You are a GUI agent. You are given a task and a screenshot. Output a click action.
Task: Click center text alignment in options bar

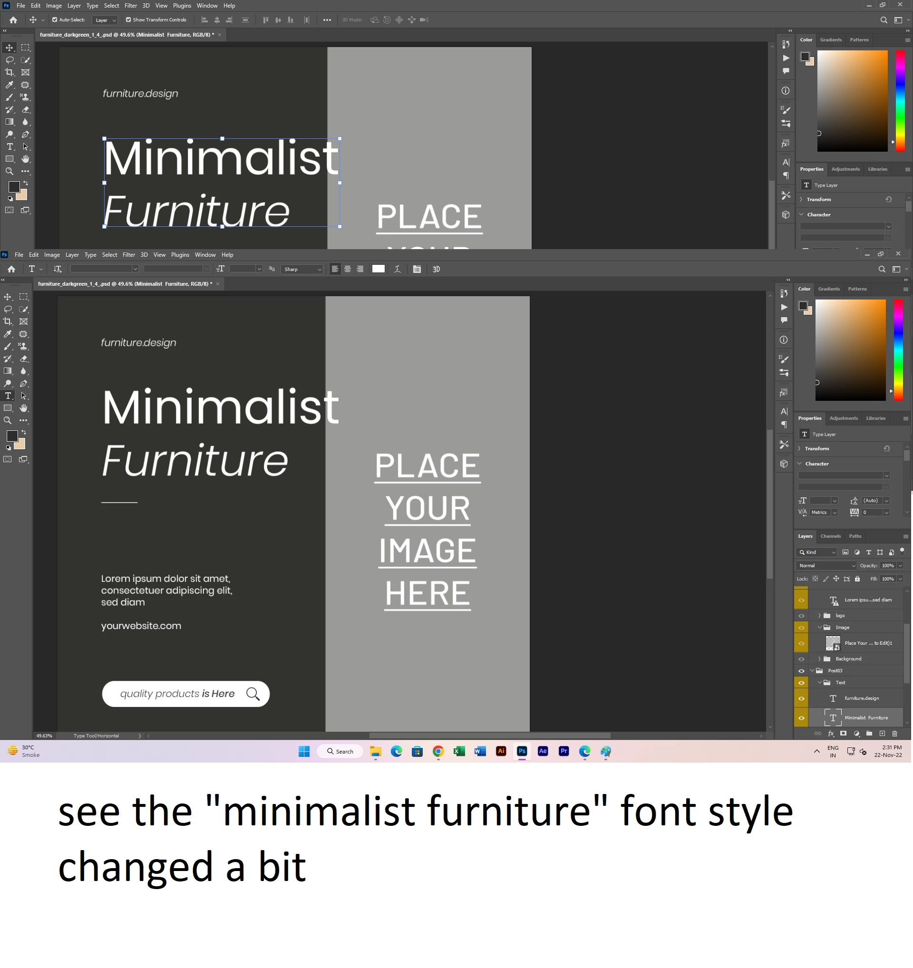pyautogui.click(x=348, y=269)
